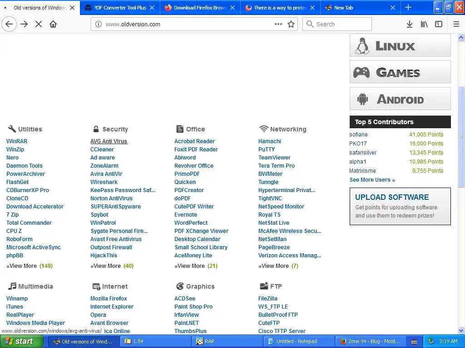Open contributor safarisilver's profile

[x=363, y=153]
